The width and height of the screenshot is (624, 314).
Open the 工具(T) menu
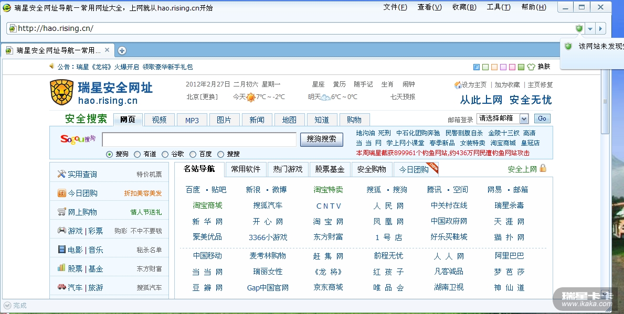click(x=499, y=7)
